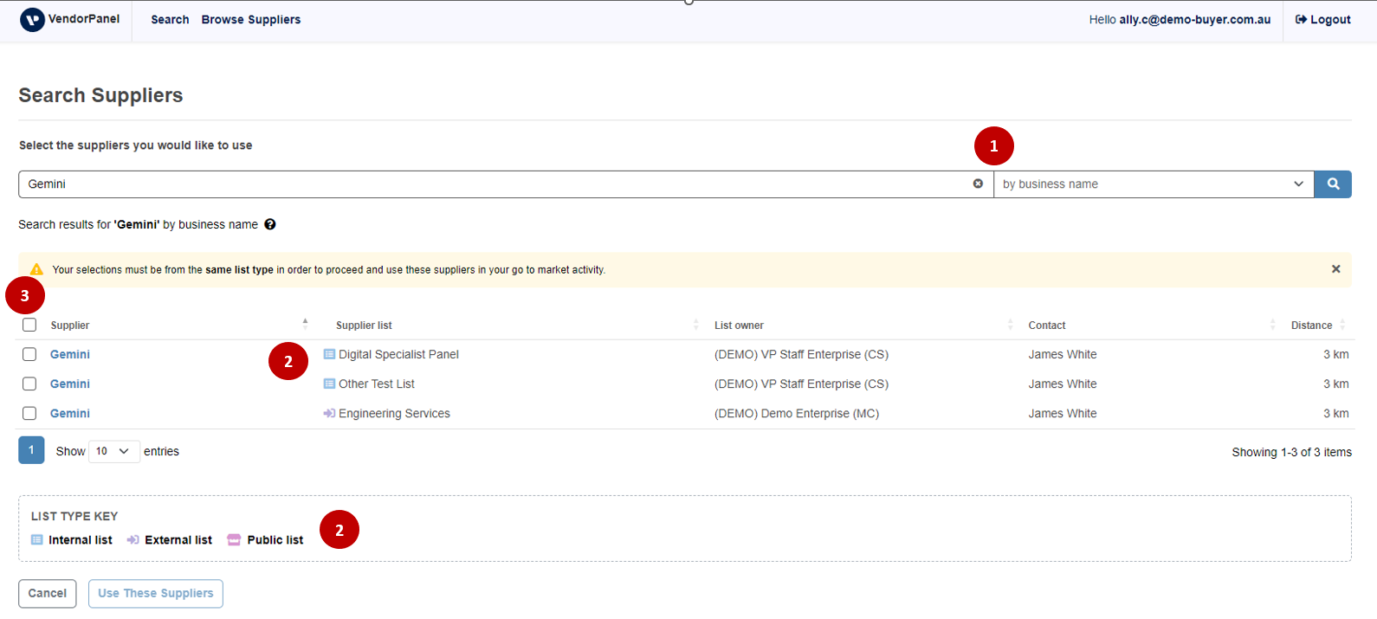Click the VendorPanel logo icon
This screenshot has height=619, width=1377.
(x=32, y=19)
